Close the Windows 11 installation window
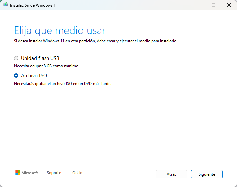This screenshot has width=237, height=187. 229,5
